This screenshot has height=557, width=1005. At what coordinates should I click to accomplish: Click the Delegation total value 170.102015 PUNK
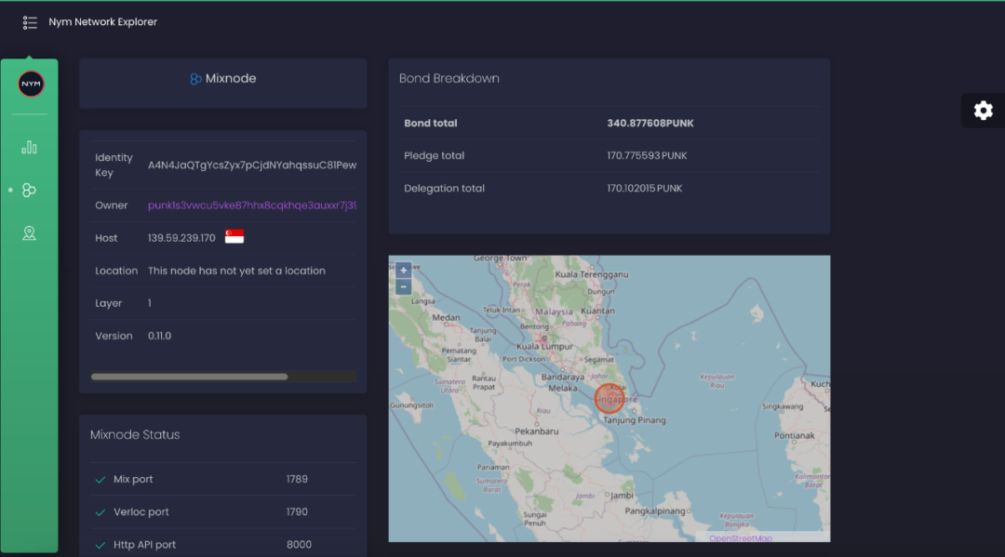coord(644,188)
